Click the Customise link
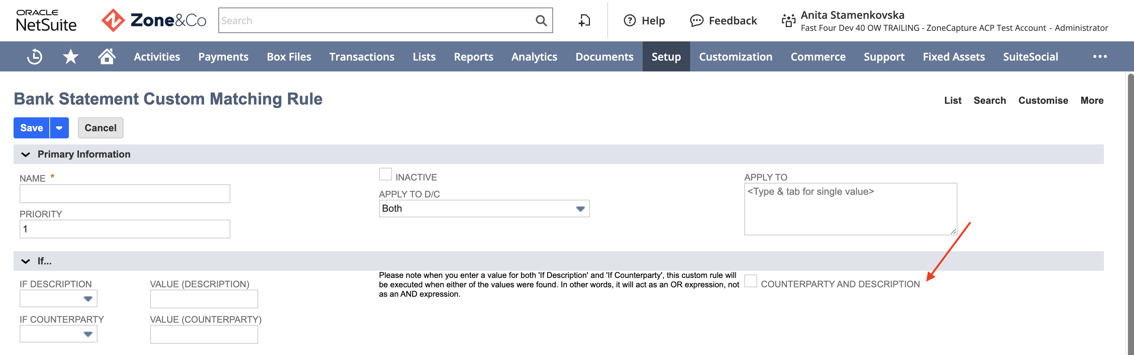 pyautogui.click(x=1043, y=100)
